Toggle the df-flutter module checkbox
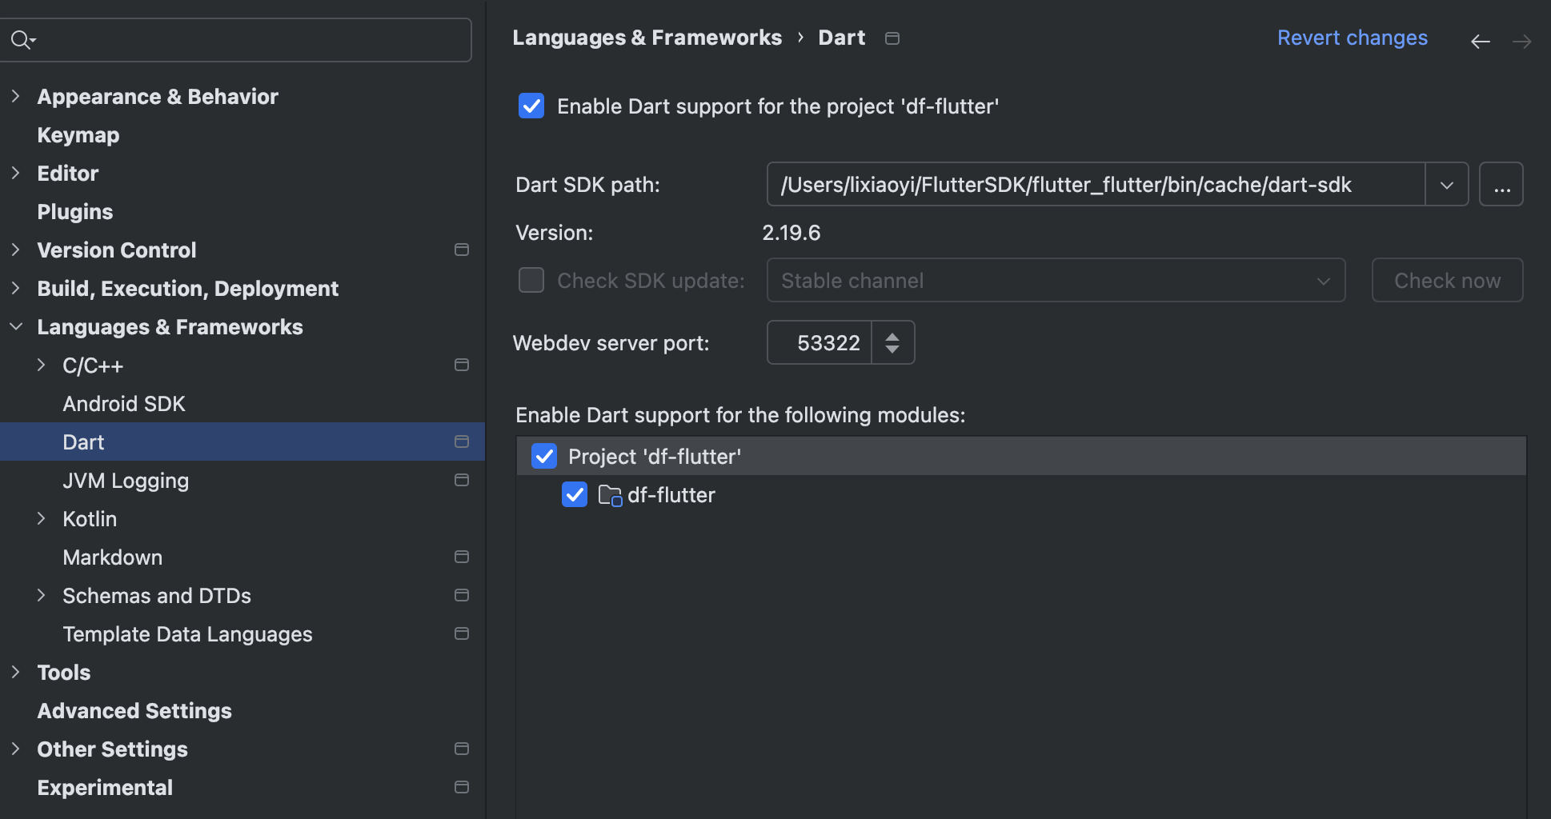This screenshot has width=1551, height=819. [x=575, y=495]
